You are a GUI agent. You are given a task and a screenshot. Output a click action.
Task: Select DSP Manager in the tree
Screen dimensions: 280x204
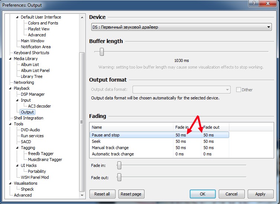(x=33, y=94)
